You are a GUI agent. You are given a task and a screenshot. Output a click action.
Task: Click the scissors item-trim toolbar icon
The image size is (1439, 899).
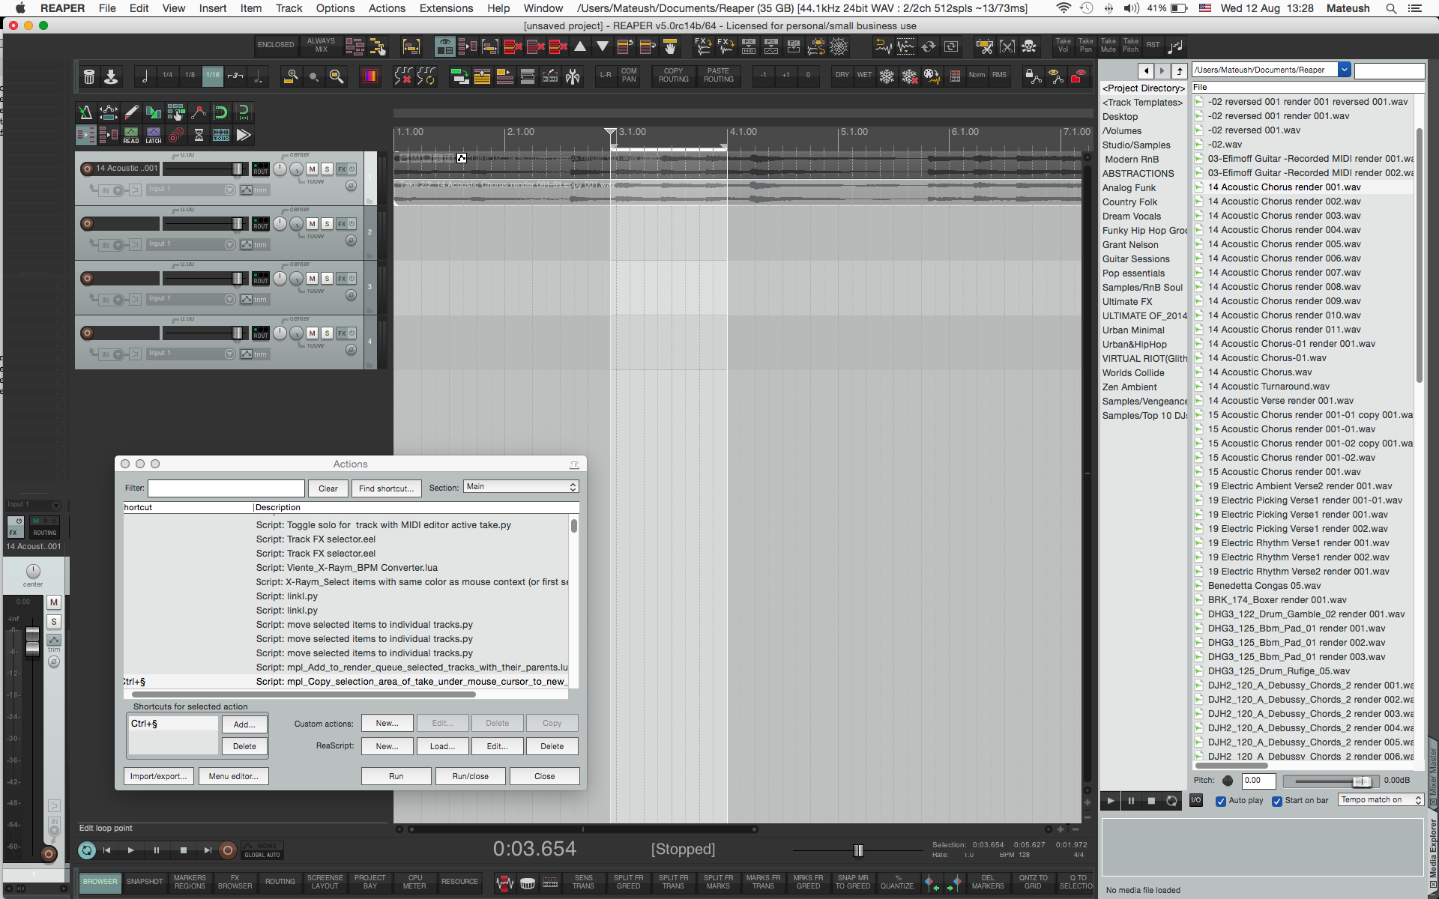point(984,46)
